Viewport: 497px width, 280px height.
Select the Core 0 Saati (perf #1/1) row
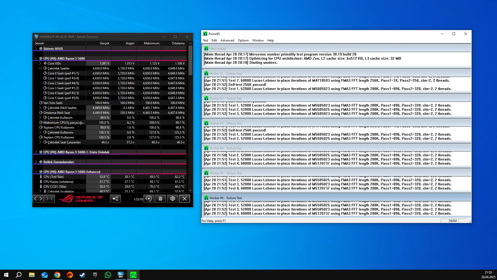pos(109,73)
